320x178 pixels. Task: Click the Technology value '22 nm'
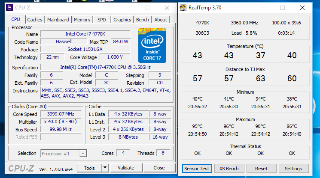52,57
